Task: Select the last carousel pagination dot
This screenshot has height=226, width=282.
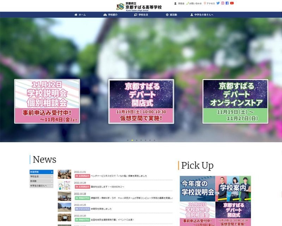Action: [154, 140]
